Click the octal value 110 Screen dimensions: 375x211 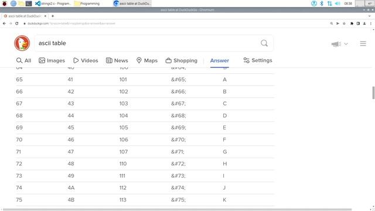[x=123, y=164]
